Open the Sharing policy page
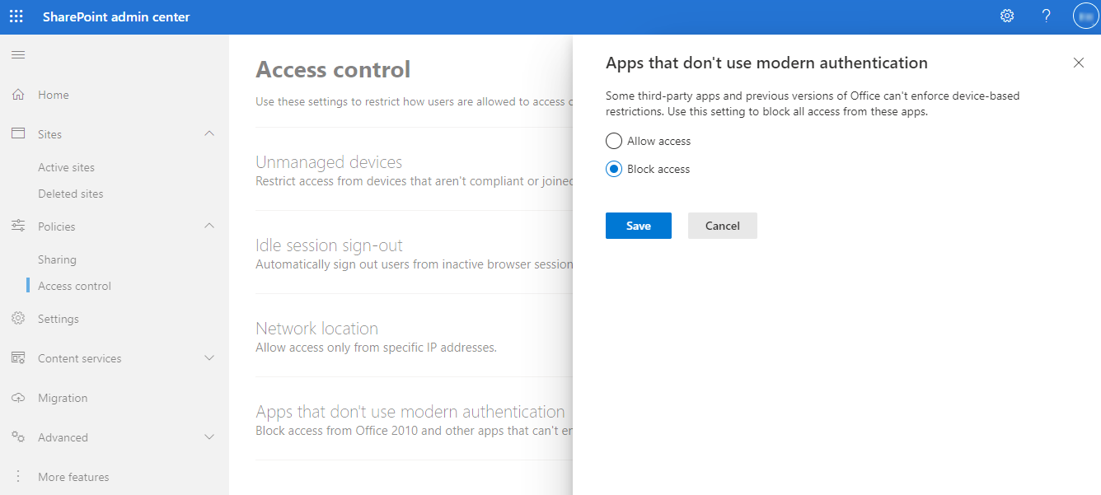Viewport: 1101px width, 495px height. click(57, 259)
